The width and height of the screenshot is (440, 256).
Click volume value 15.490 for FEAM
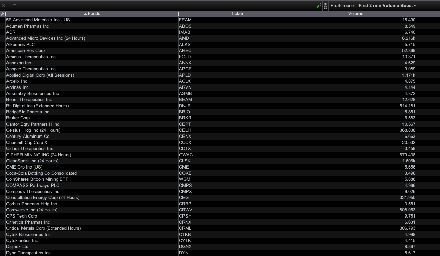click(409, 20)
